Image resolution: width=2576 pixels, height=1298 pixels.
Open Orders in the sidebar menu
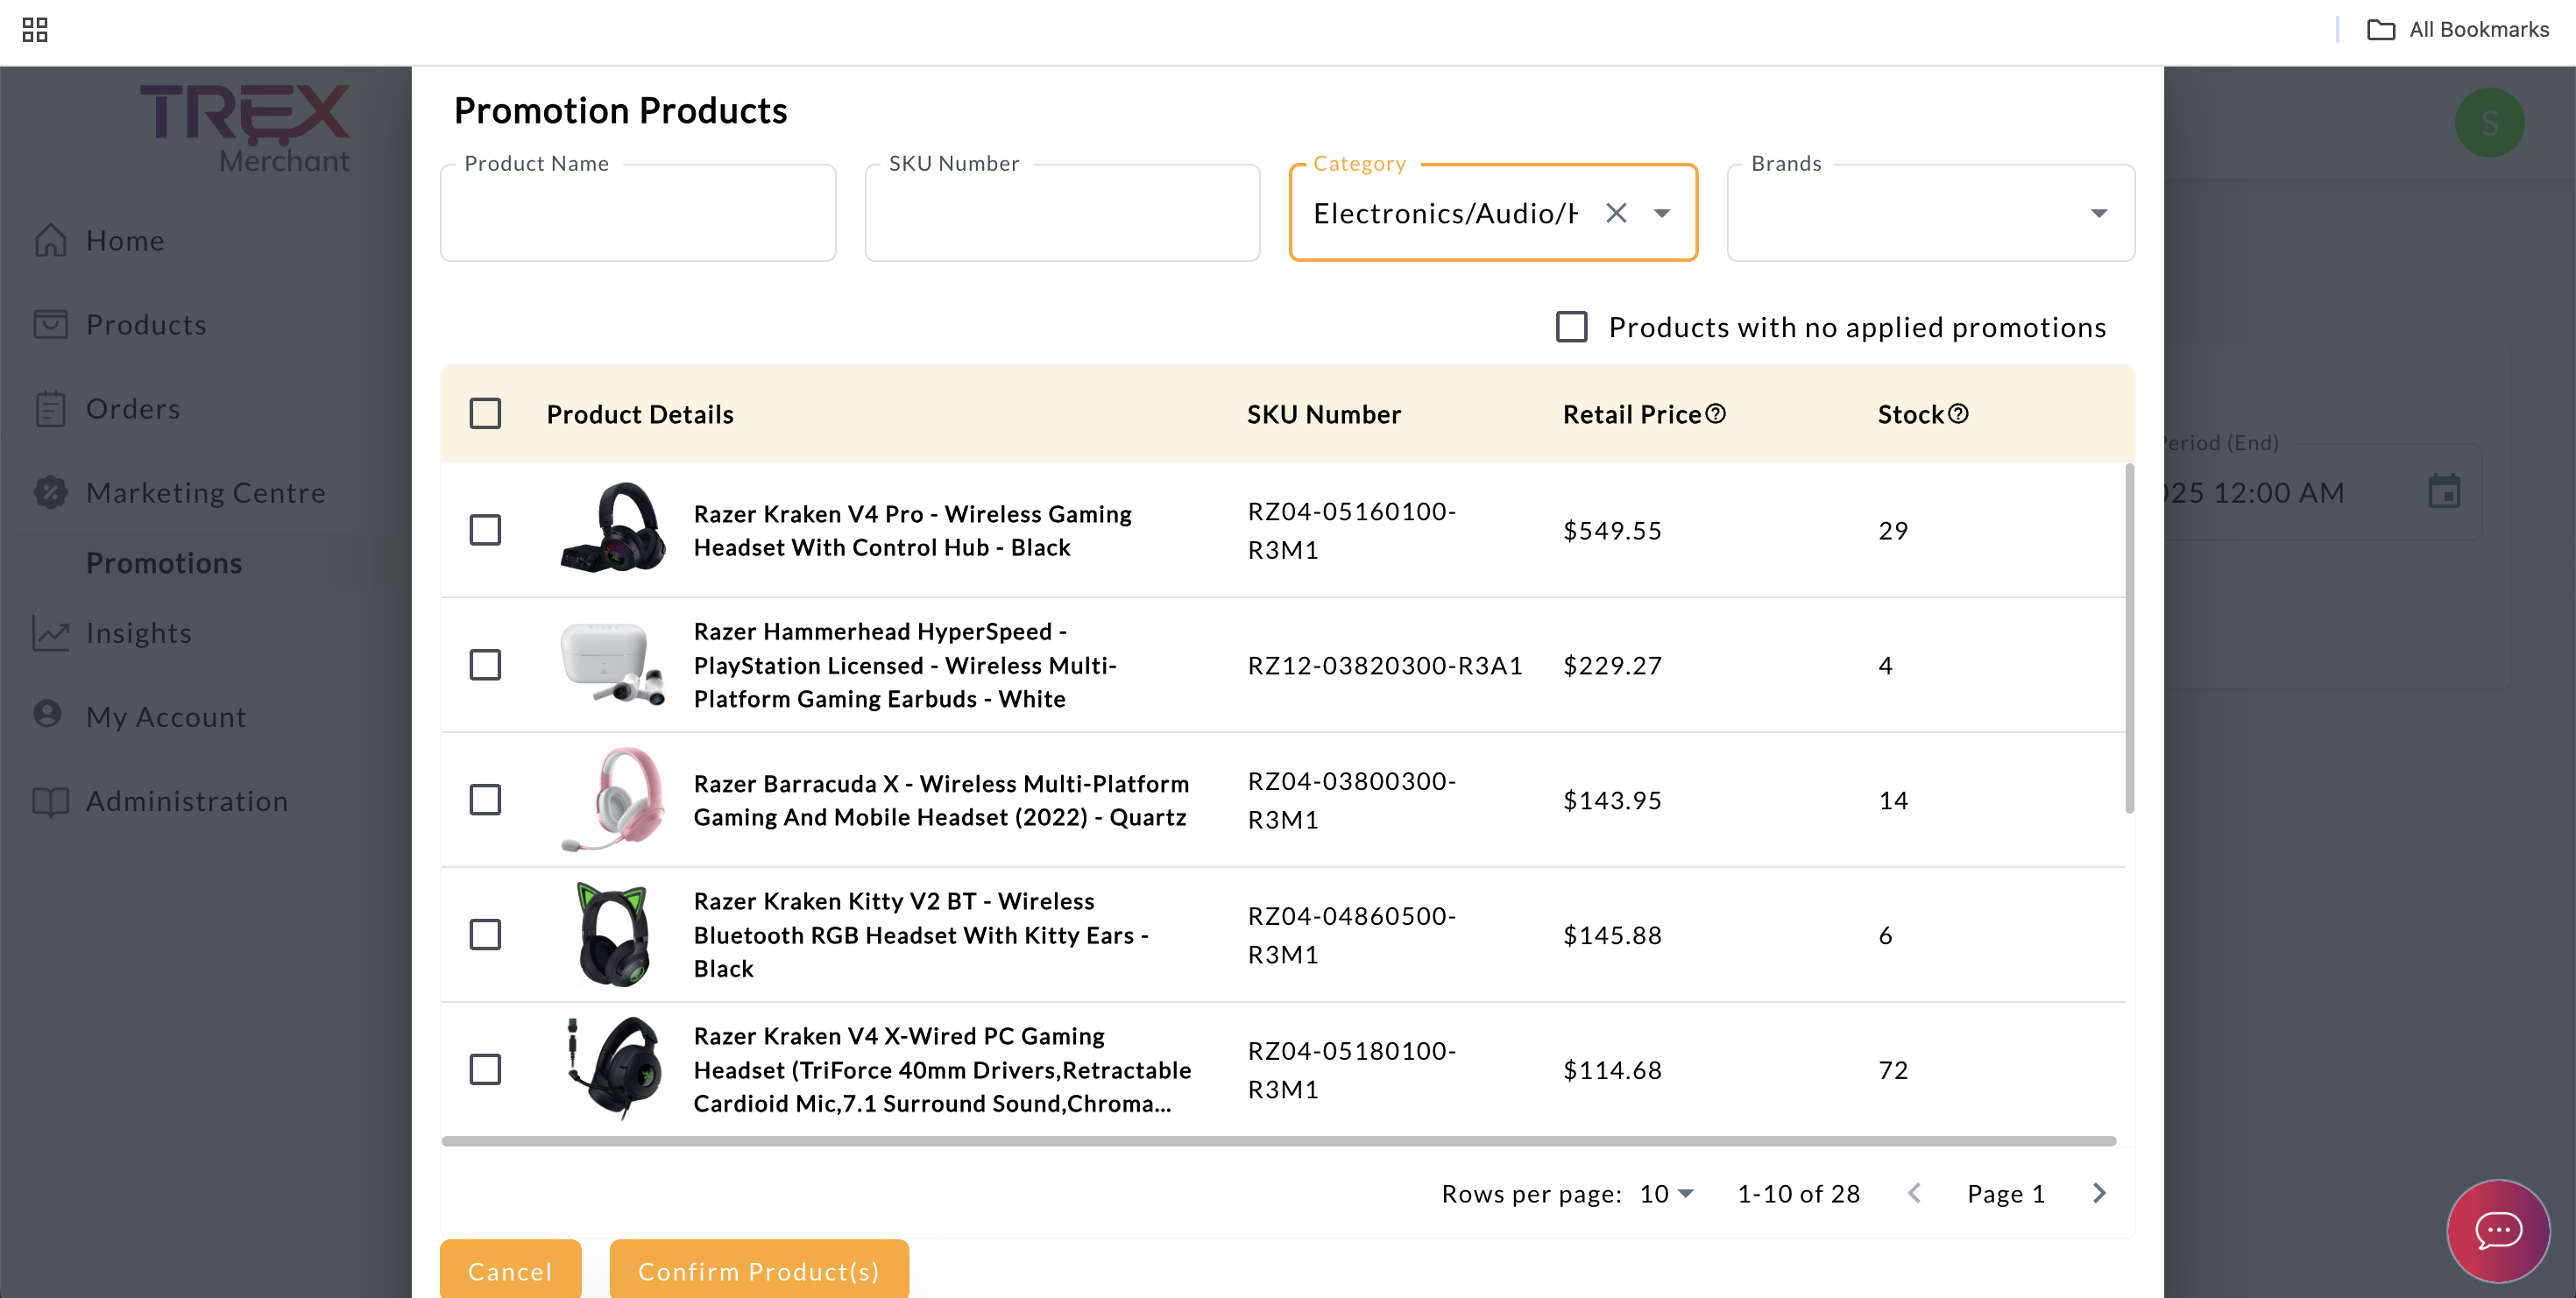(x=133, y=409)
